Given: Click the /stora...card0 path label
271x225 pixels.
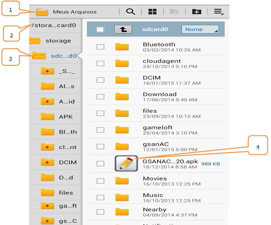Looking at the screenshot, I should (x=54, y=25).
